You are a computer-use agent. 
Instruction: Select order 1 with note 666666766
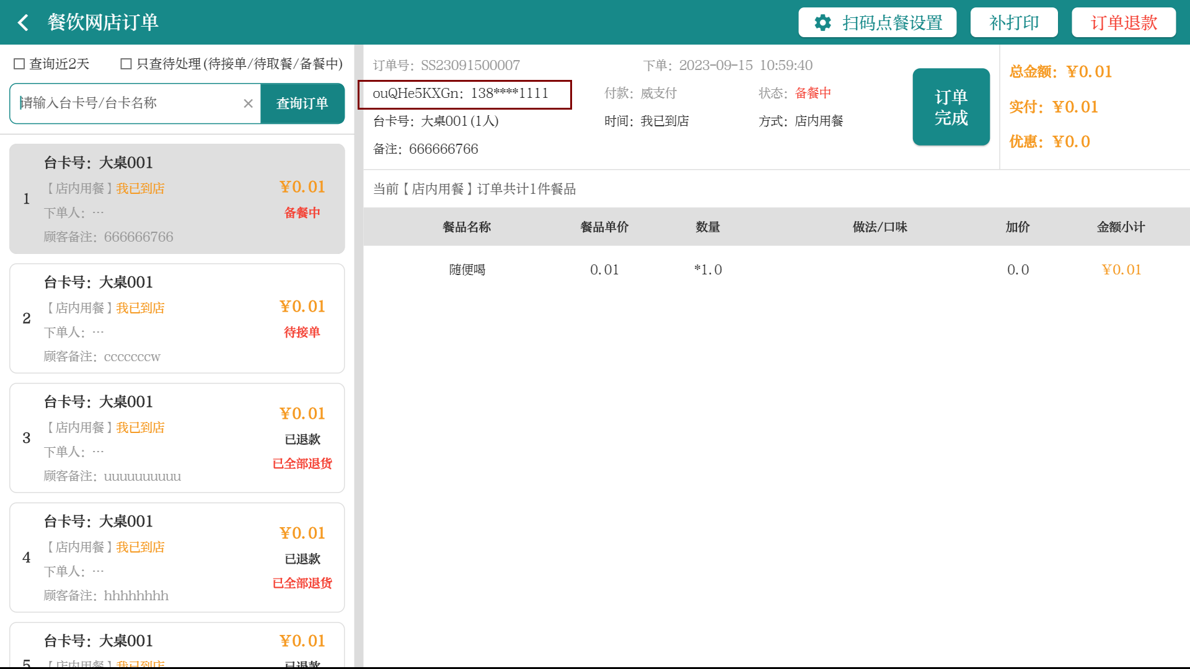pyautogui.click(x=177, y=199)
